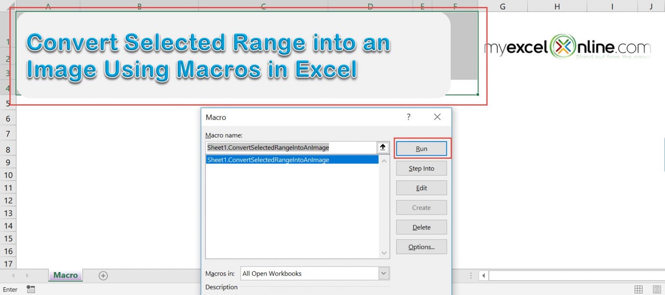This screenshot has width=665, height=295.
Task: Collapse dialog using the up-arrow icon
Action: [x=383, y=147]
